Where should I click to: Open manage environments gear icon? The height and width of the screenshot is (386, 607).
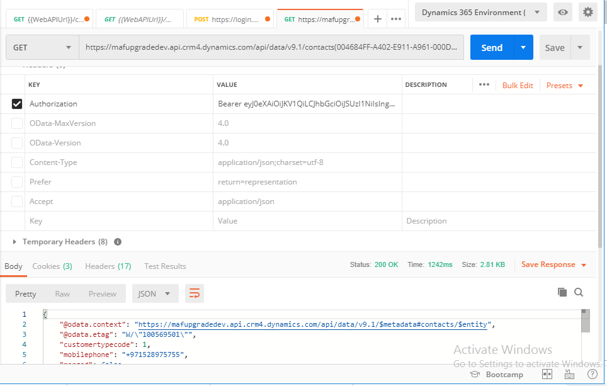[588, 12]
